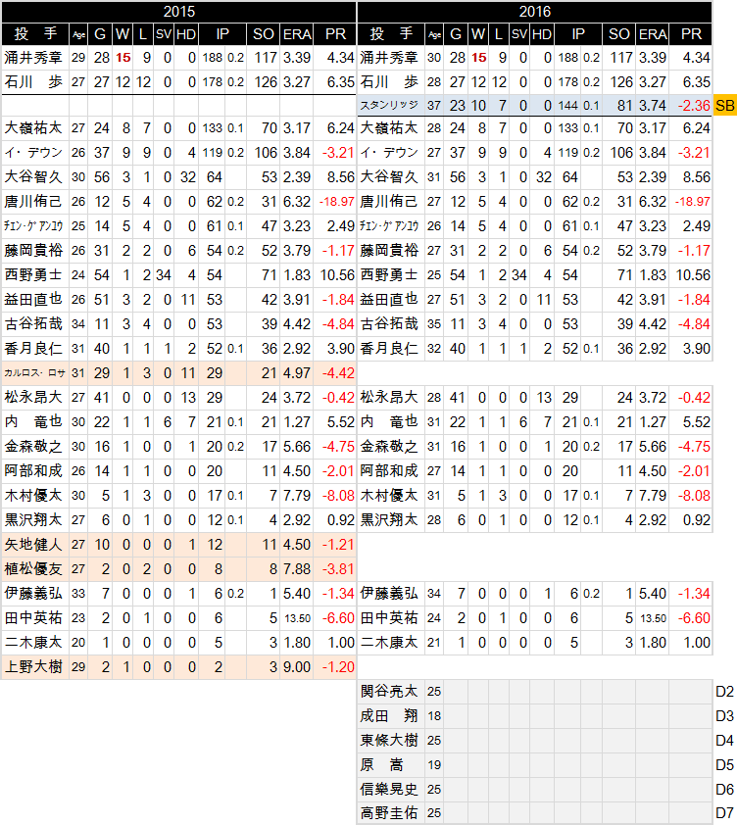Viewport: 737px width, 825px height.
Task: Click 西野勇士 saves value 34 in 2016
Action: (x=519, y=274)
